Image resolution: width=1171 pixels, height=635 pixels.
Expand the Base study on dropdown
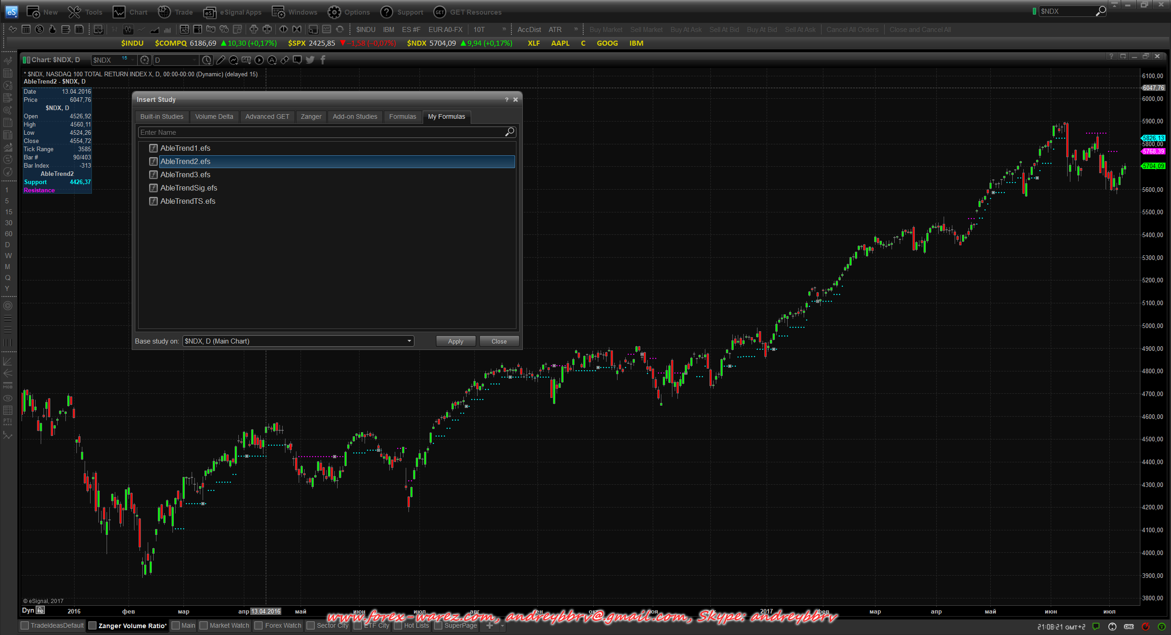(409, 341)
